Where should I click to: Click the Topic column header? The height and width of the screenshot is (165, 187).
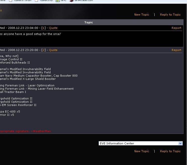tap(89, 22)
